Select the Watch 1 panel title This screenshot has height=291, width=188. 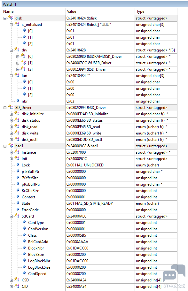point(10,4)
